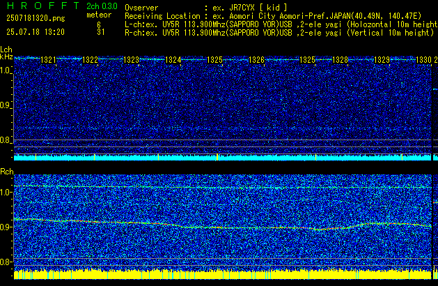Screen dimensions: 438x286
Task: Click the 0.8 kHz tick on Lch axis
Action: [x=6, y=140]
